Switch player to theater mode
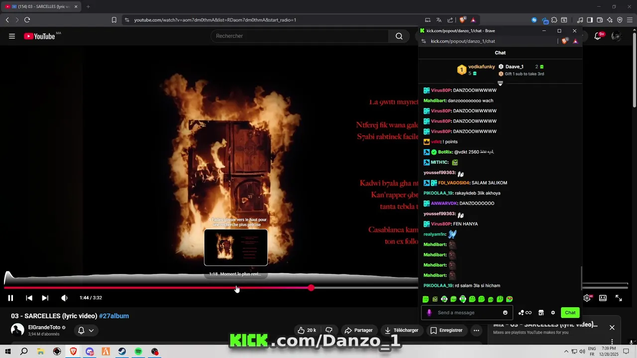Screen dimensions: 637x358 coord(603,298)
